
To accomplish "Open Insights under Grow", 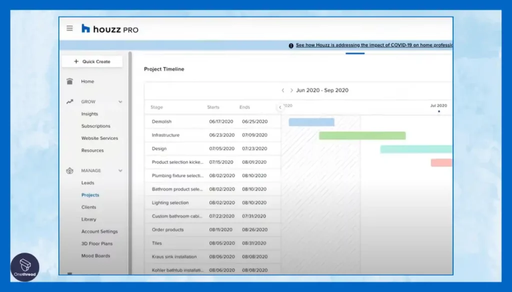I will (x=89, y=114).
